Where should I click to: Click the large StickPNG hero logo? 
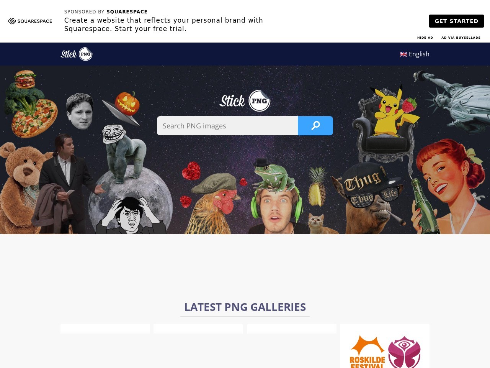pos(245,101)
